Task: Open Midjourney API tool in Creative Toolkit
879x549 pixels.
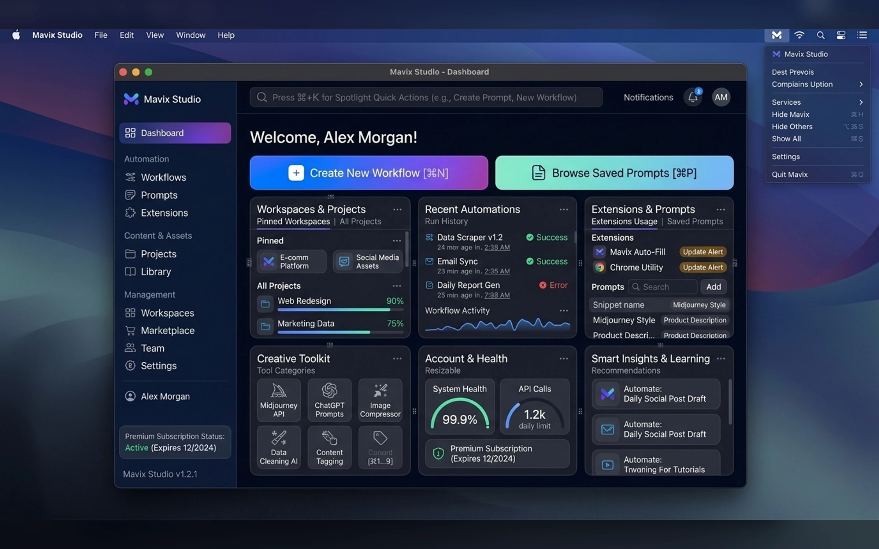Action: pos(279,400)
